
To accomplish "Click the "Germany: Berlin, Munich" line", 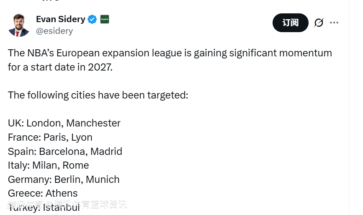I will [64, 180].
